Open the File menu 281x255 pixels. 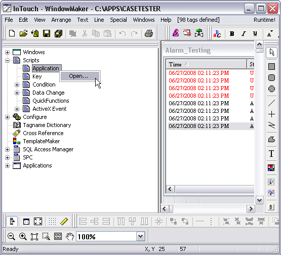point(9,20)
